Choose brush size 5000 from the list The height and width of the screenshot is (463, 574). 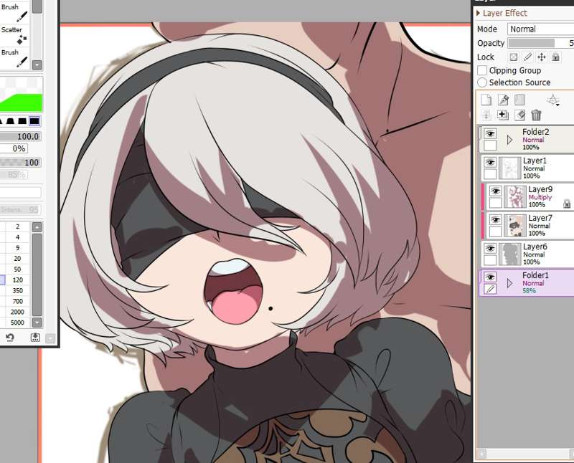[x=17, y=323]
